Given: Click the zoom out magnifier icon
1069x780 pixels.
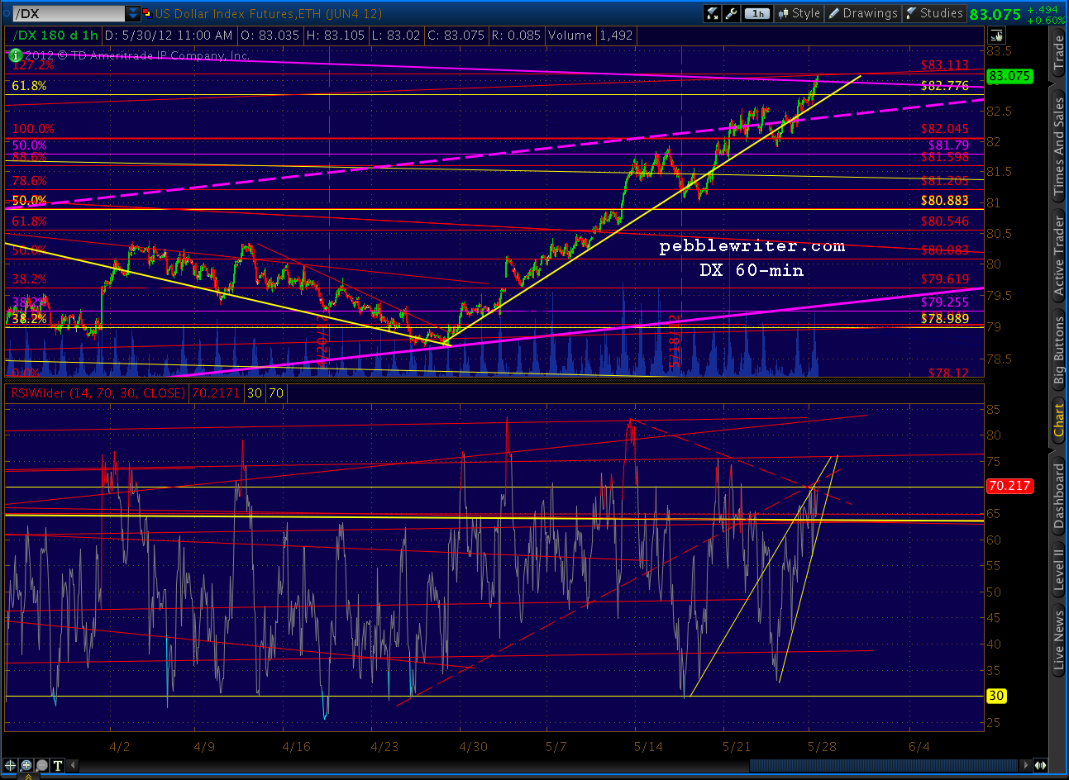Looking at the screenshot, I should (x=41, y=765).
